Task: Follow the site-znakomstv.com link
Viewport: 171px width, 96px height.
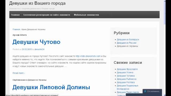Action: (88, 56)
